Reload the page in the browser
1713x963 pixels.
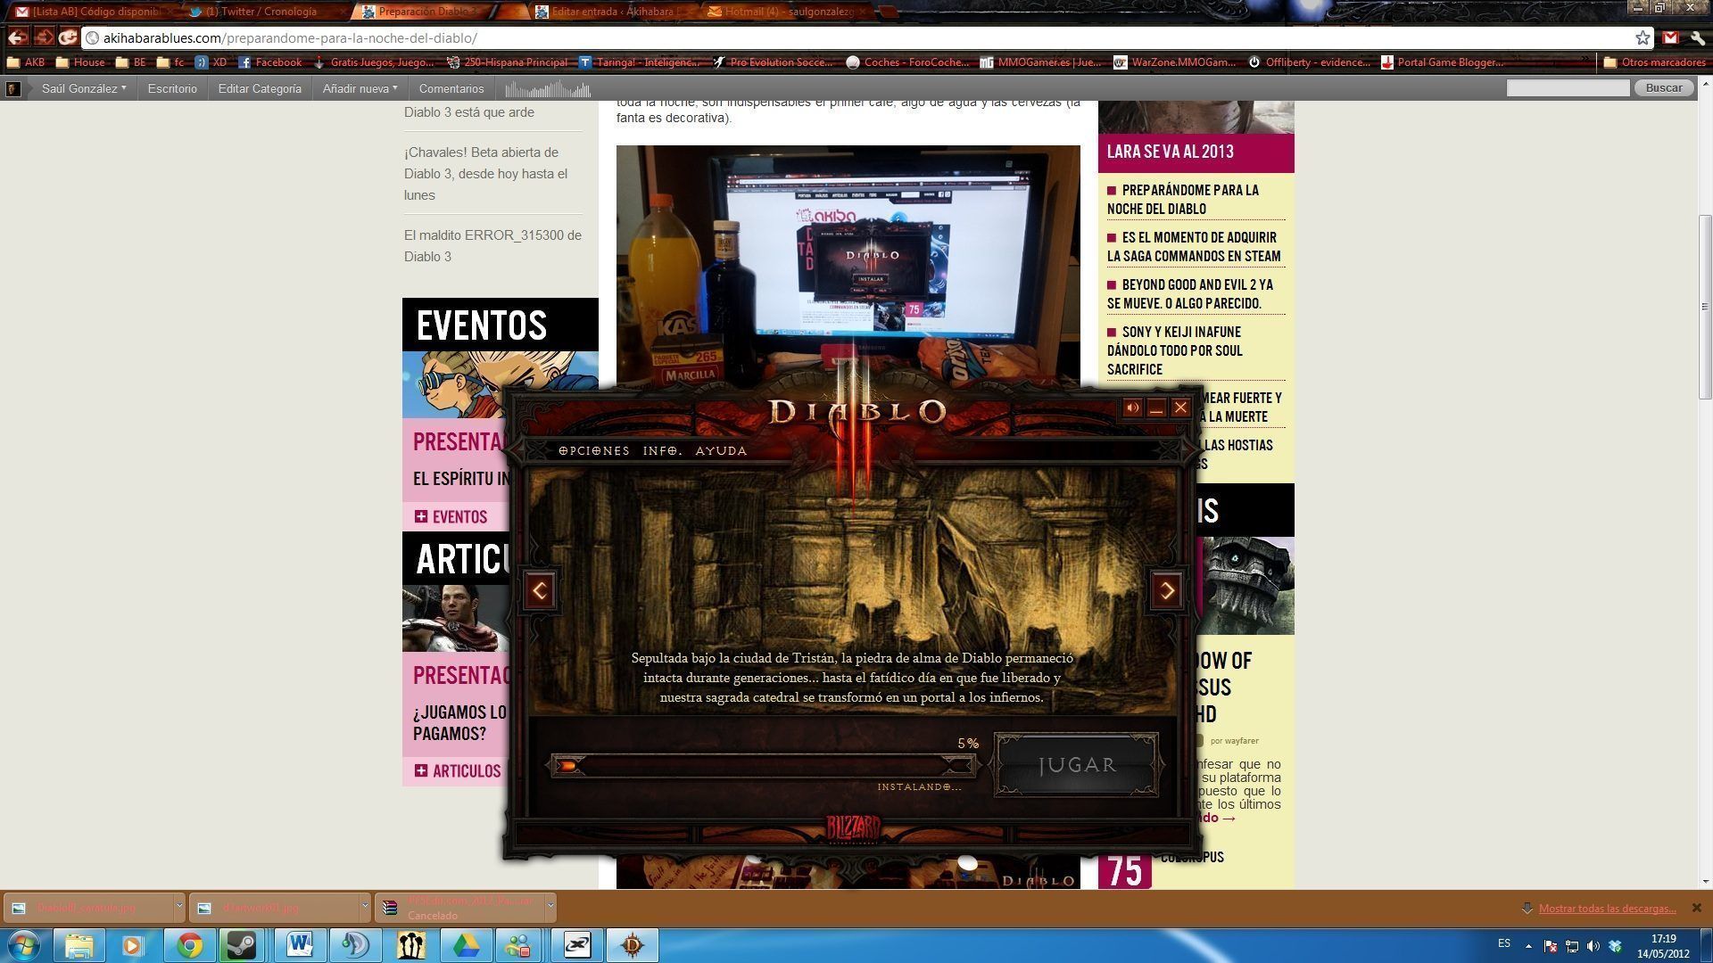click(x=68, y=37)
